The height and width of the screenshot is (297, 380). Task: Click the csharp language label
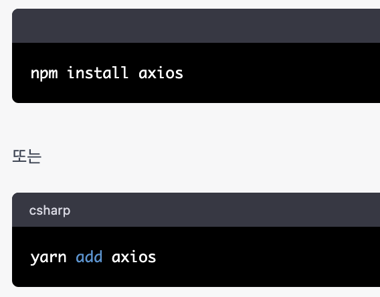click(50, 211)
